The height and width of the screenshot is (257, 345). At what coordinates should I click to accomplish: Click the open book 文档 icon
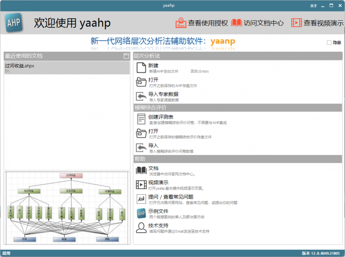click(x=141, y=171)
